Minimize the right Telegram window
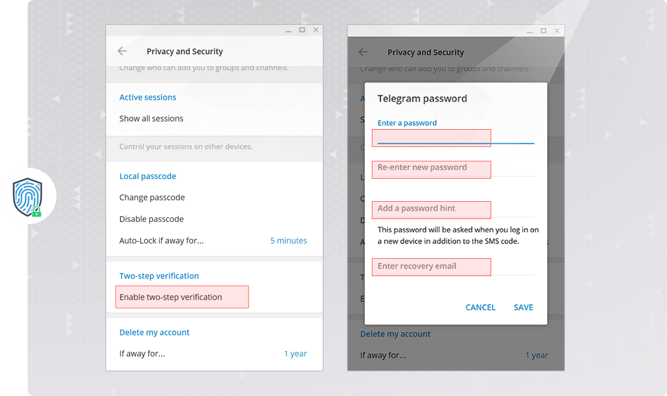The height and width of the screenshot is (396, 667). click(530, 31)
